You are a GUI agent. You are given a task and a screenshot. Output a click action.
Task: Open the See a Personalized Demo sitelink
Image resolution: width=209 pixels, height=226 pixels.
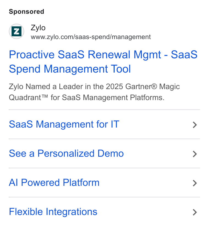click(66, 153)
